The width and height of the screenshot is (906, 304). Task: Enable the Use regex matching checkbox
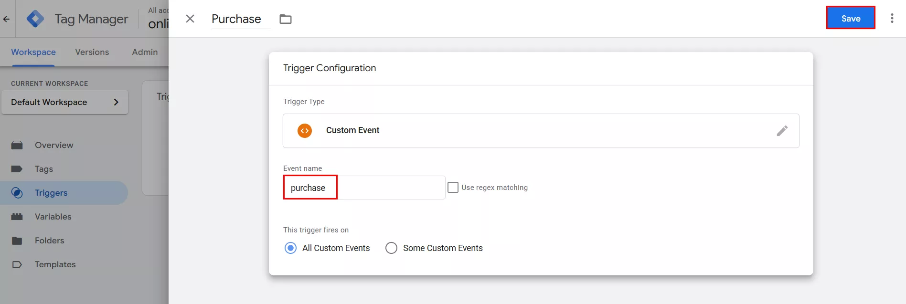(x=453, y=188)
